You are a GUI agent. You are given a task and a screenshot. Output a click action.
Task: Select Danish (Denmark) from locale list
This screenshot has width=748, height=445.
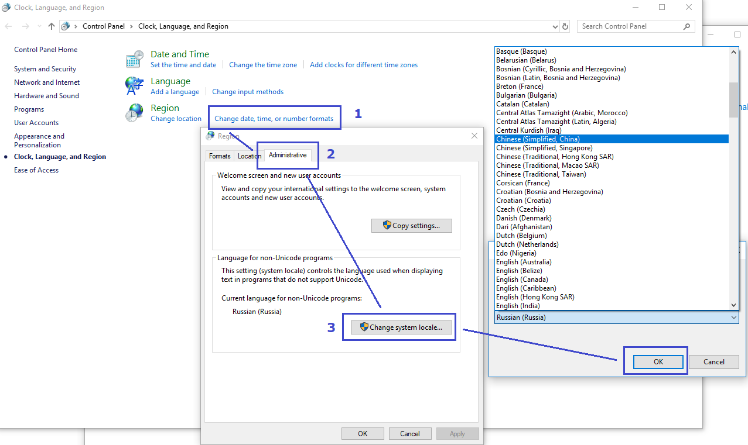click(x=612, y=218)
